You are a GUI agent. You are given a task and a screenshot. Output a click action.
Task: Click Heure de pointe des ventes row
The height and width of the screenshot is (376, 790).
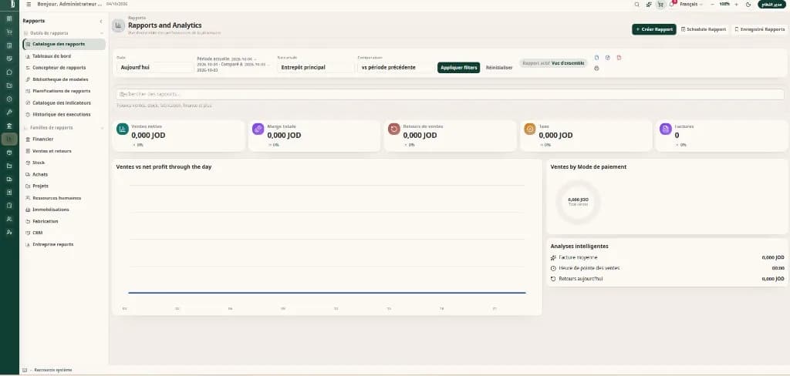(667, 268)
